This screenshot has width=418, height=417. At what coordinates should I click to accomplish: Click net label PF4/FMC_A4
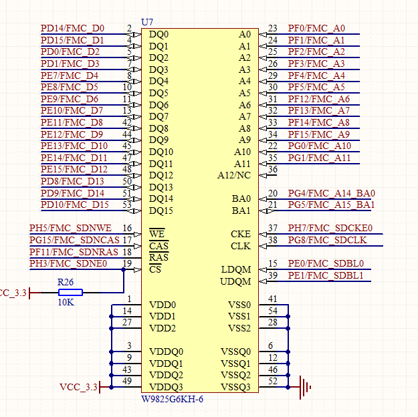pos(316,76)
